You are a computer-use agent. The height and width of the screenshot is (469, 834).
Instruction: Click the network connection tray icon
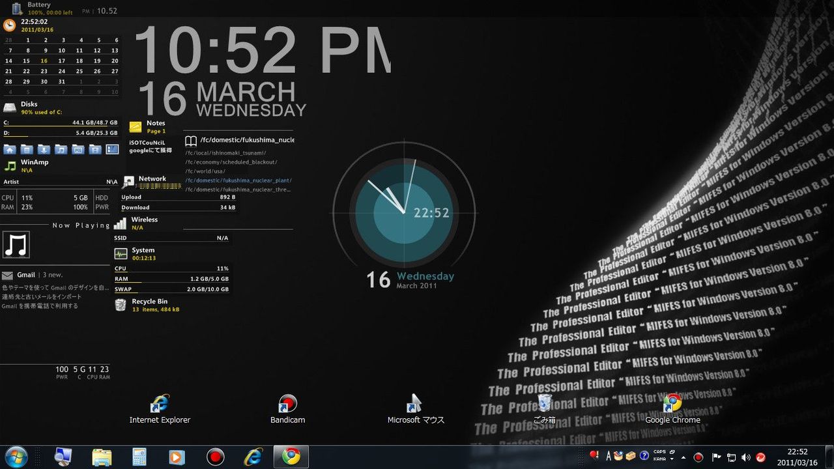tap(731, 457)
